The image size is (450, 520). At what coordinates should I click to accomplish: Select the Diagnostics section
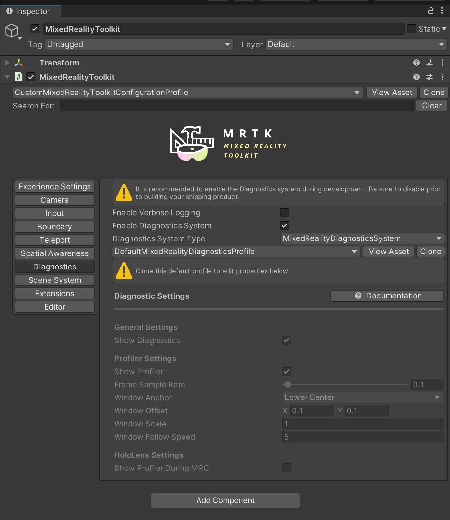(x=55, y=267)
